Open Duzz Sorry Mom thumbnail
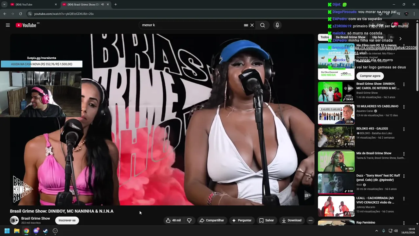 pyautogui.click(x=336, y=184)
